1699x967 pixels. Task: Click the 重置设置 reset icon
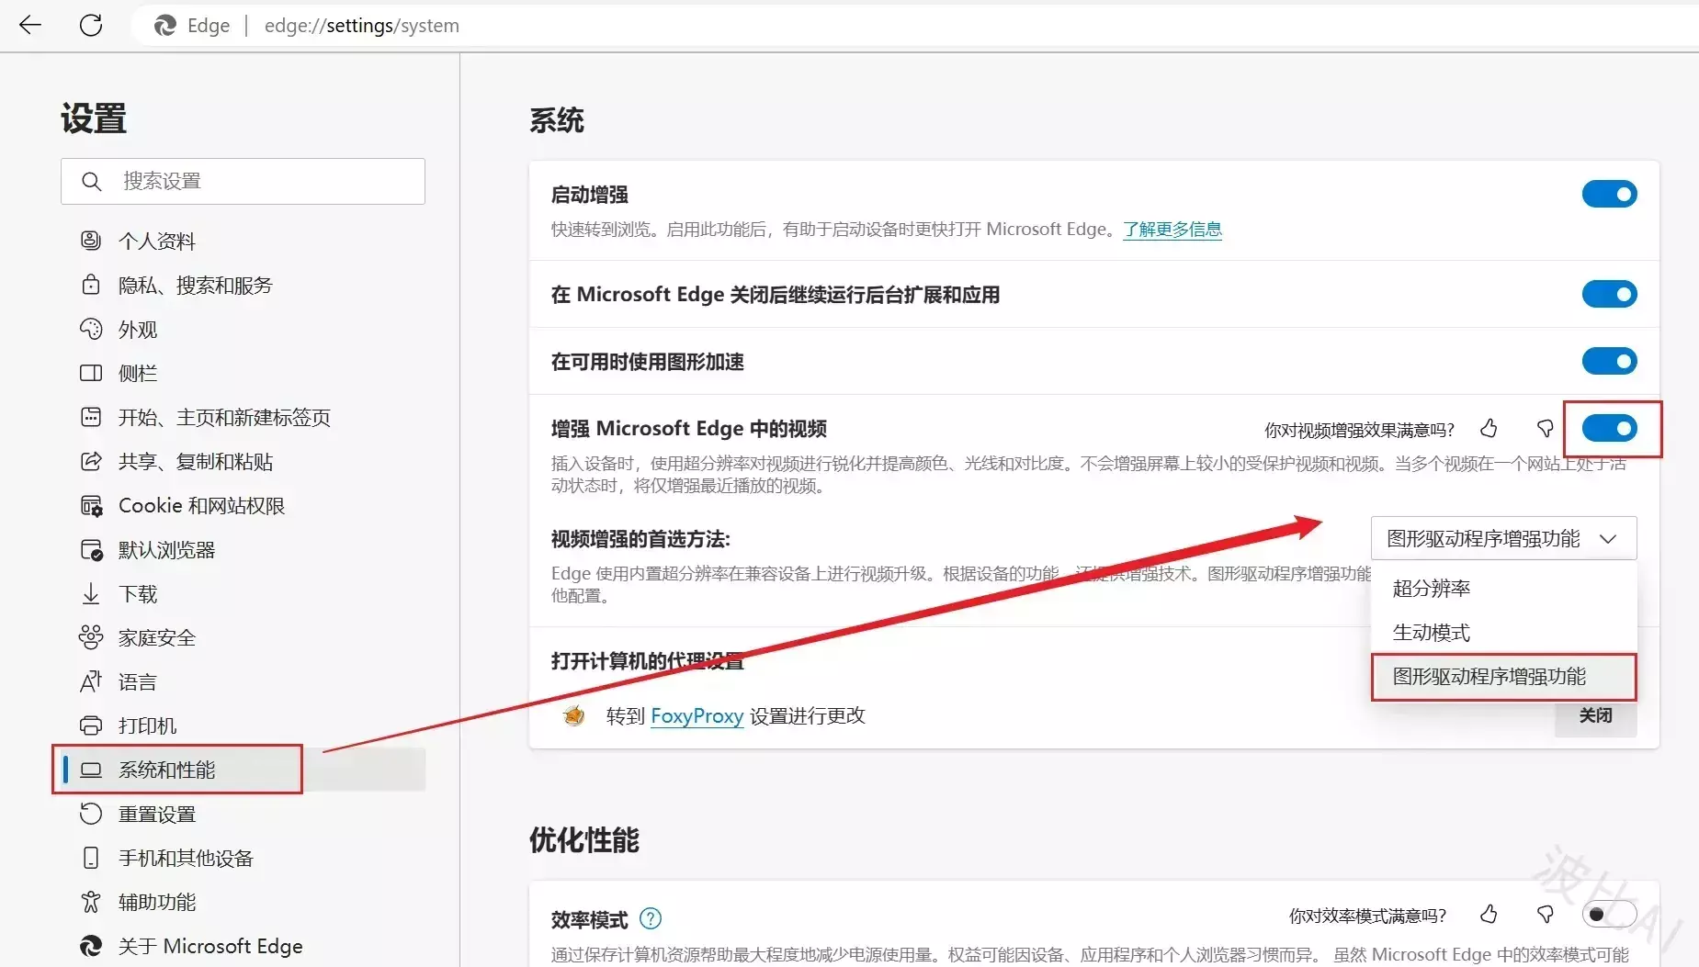[91, 814]
